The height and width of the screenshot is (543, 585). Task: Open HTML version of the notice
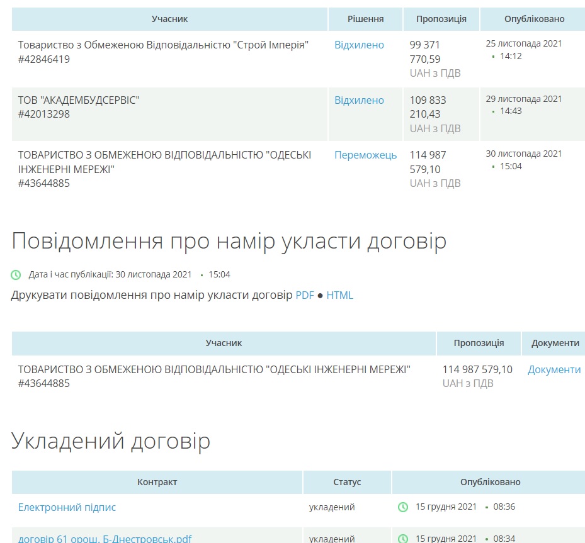click(x=339, y=295)
